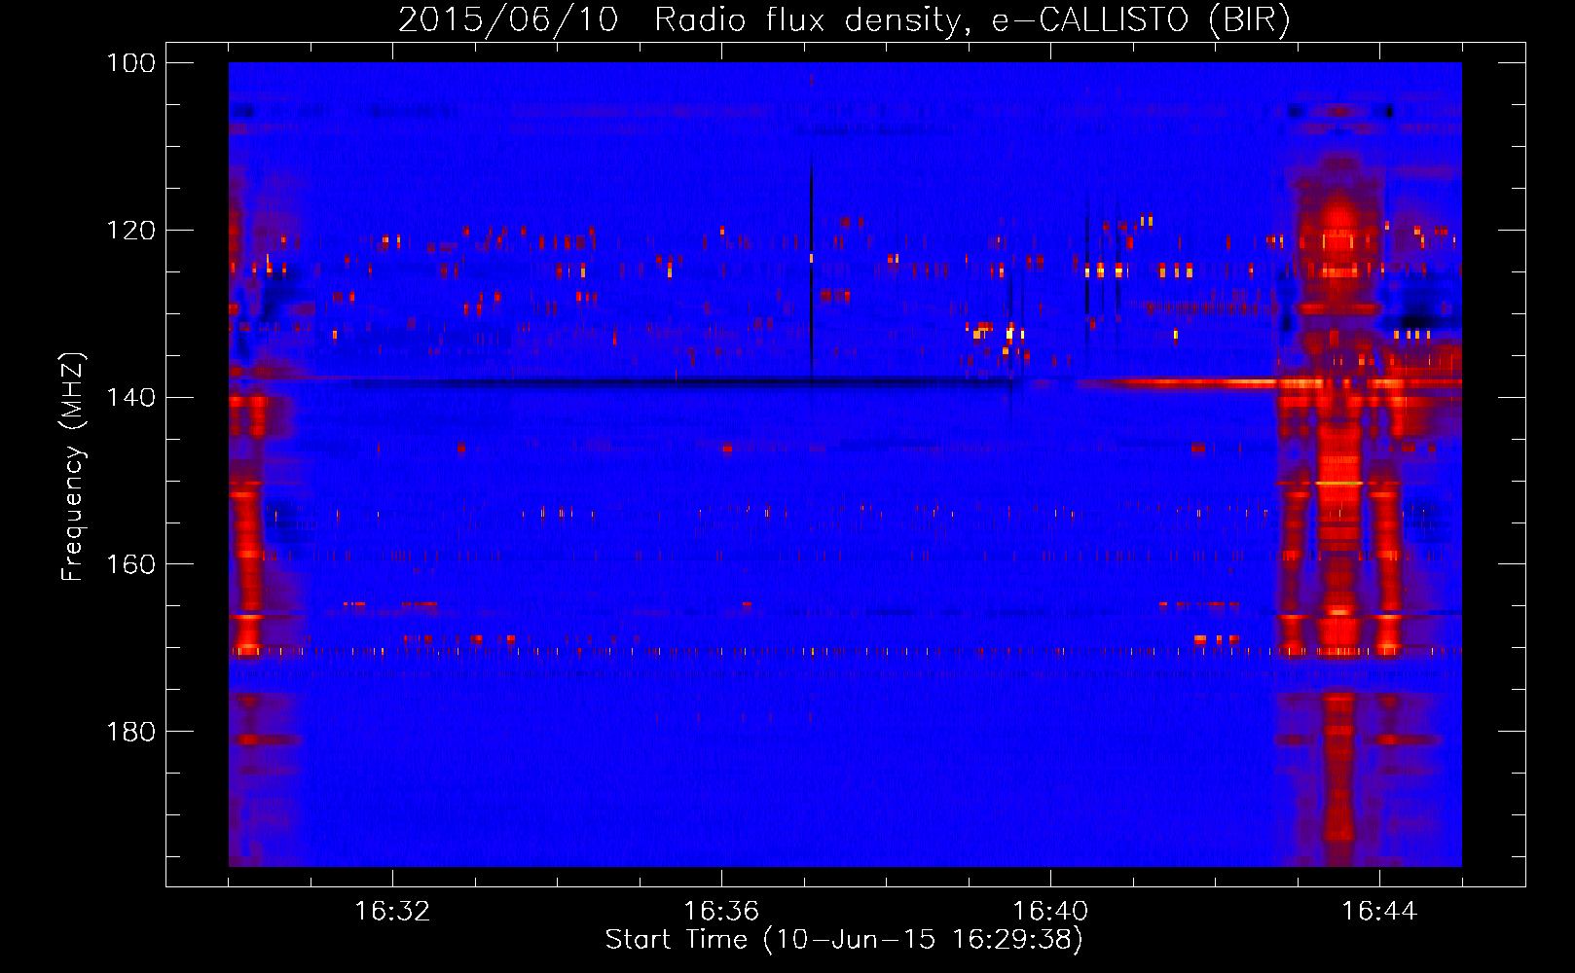Click the 140 frequency tick label
This screenshot has height=973, width=1575.
pos(131,398)
